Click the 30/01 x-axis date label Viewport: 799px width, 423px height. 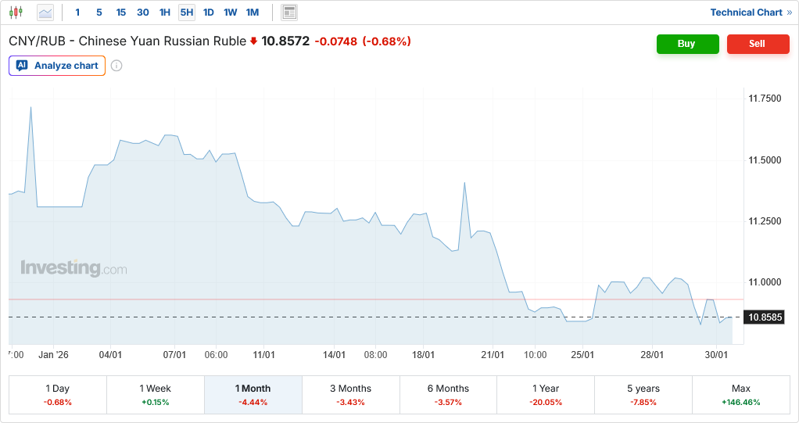716,355
